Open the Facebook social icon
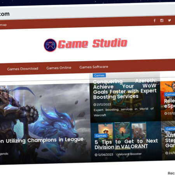This screenshot has width=175, height=175. pyautogui.click(x=154, y=21)
